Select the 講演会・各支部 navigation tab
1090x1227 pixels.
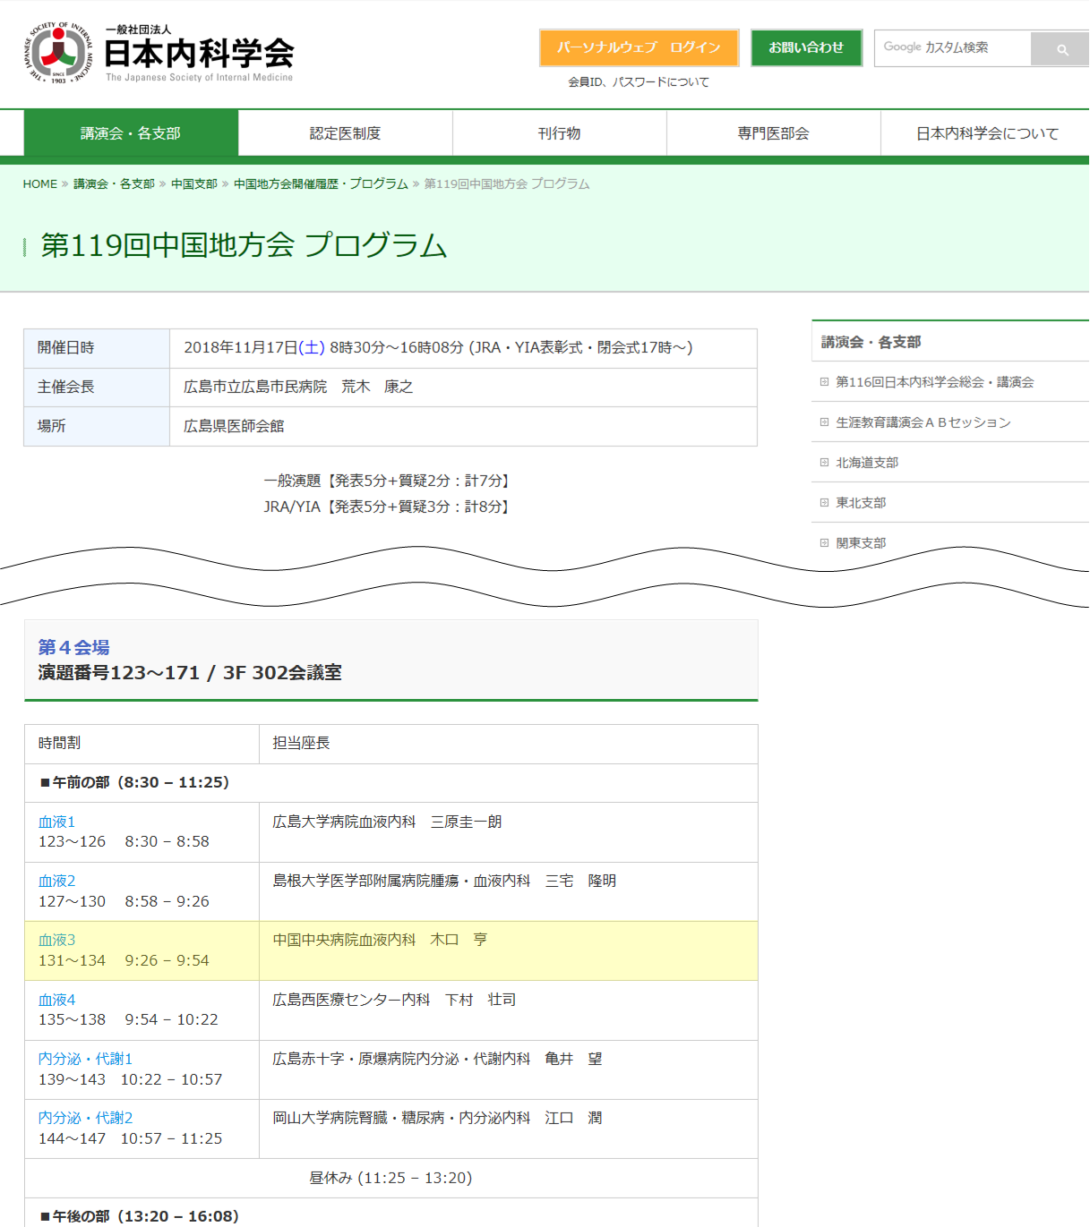pyautogui.click(x=131, y=133)
